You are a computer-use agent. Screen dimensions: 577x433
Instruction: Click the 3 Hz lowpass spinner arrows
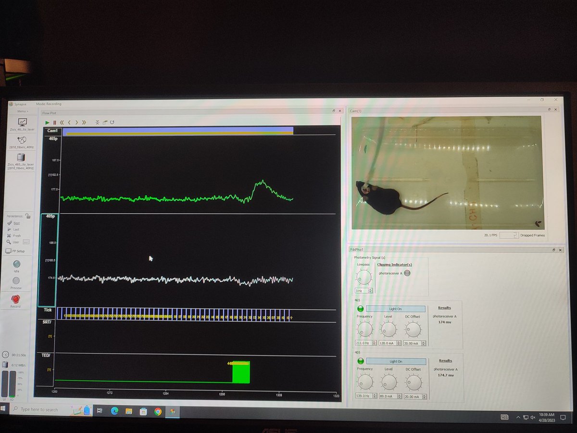371,291
